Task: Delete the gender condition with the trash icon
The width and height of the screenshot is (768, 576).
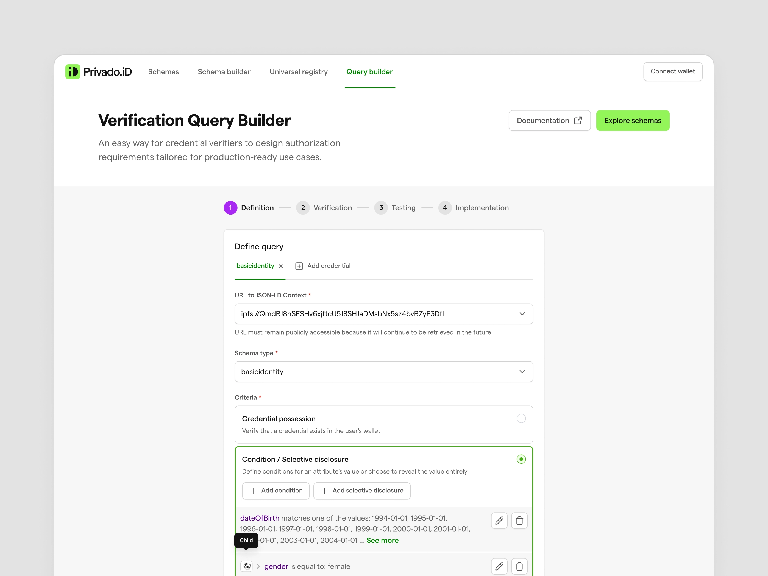Action: (x=519, y=566)
